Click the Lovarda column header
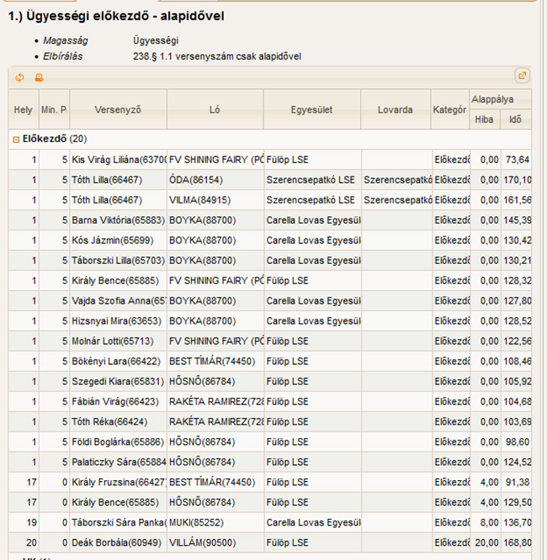The width and height of the screenshot is (547, 560). (396, 109)
